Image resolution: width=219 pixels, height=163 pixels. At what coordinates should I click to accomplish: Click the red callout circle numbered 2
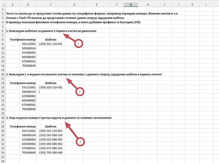(80, 92)
